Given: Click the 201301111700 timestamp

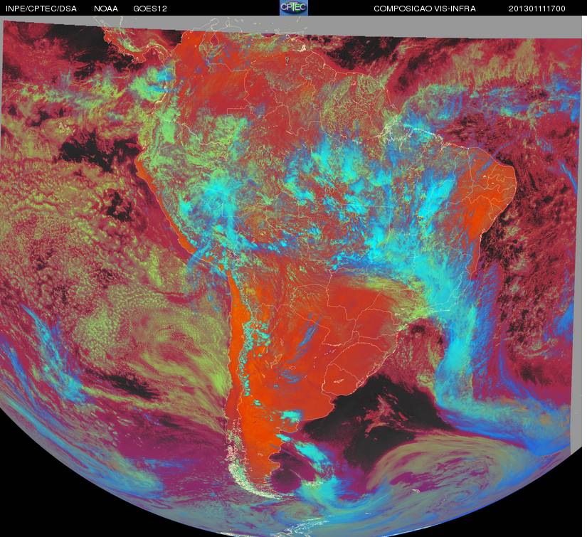Looking at the screenshot, I should (536, 9).
